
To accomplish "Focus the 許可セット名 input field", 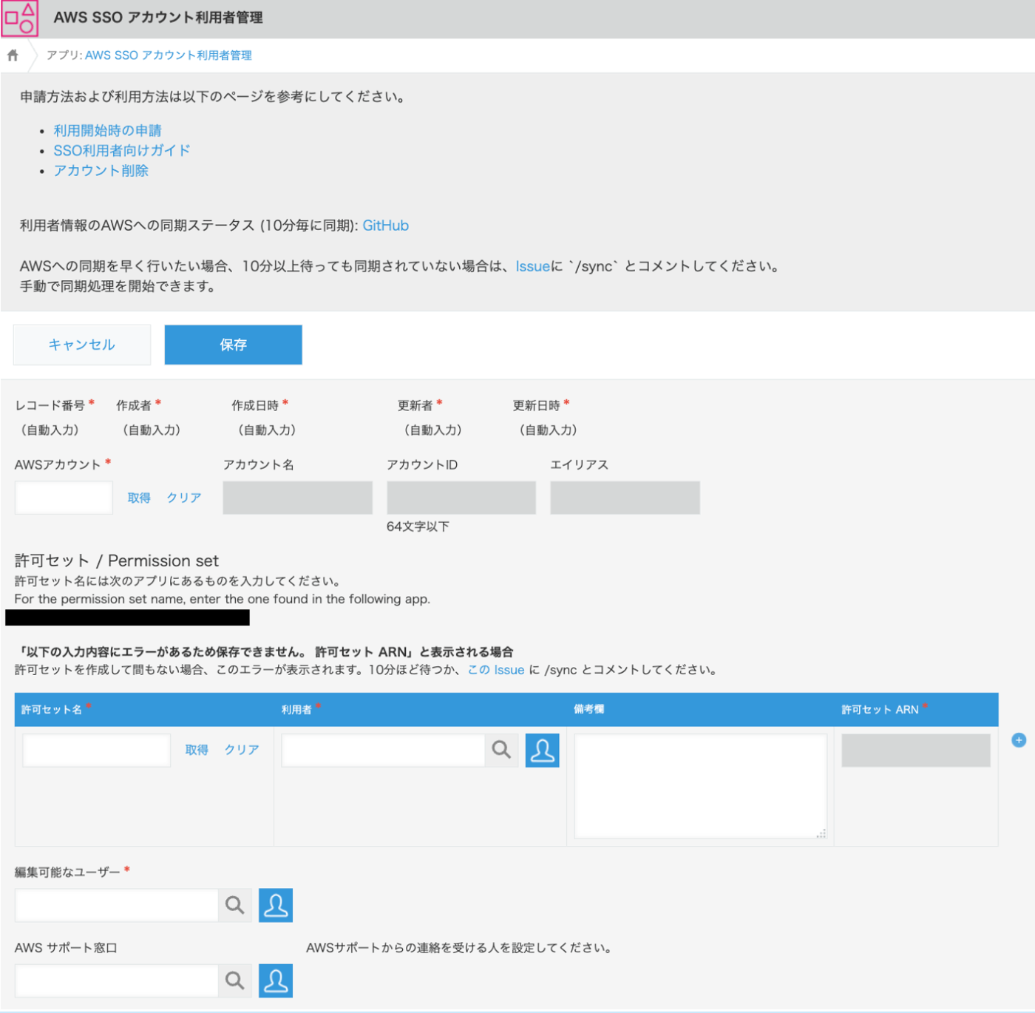I will click(97, 751).
